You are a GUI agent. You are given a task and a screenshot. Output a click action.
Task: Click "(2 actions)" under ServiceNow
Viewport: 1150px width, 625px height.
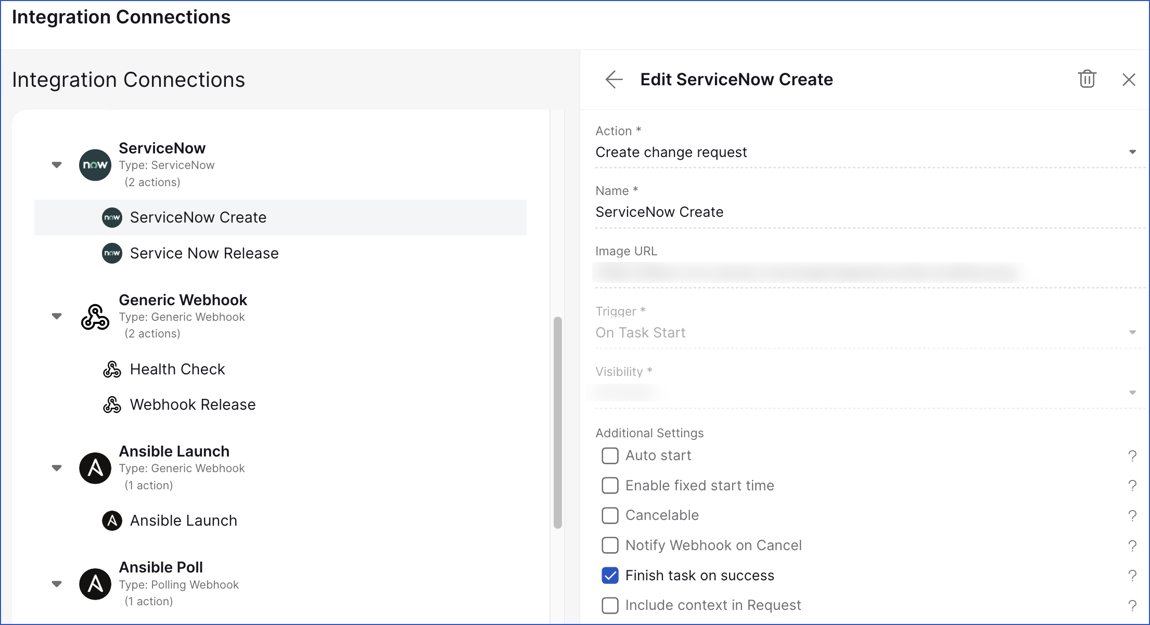click(x=152, y=183)
